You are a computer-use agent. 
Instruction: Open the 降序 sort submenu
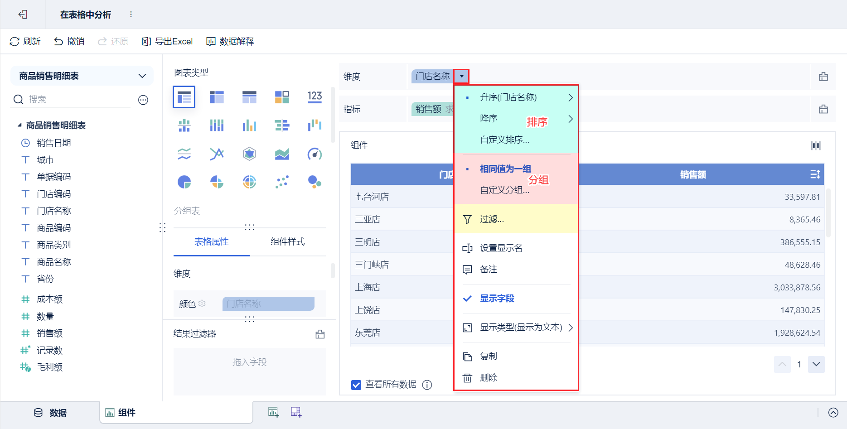pos(516,119)
